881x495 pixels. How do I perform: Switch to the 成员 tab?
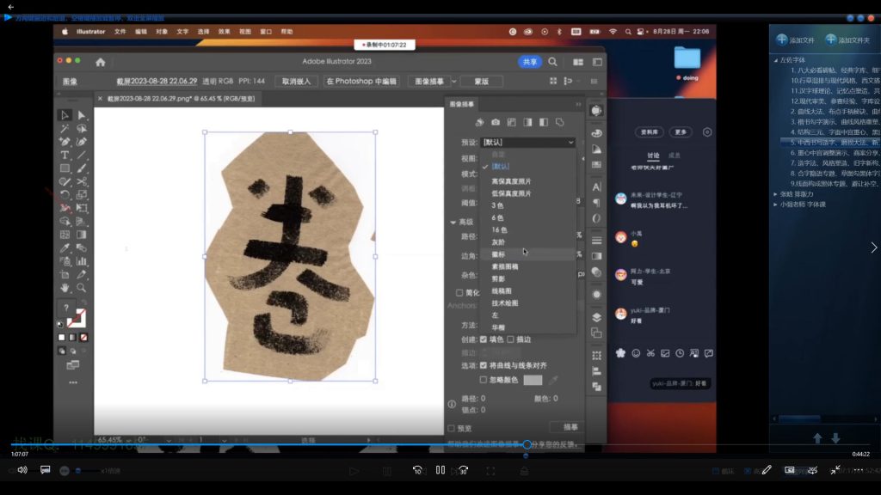pyautogui.click(x=675, y=156)
